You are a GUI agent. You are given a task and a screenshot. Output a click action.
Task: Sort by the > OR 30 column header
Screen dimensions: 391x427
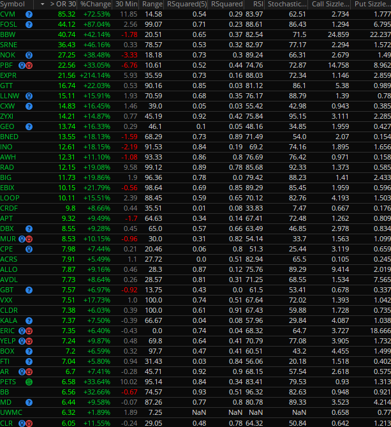63,4
